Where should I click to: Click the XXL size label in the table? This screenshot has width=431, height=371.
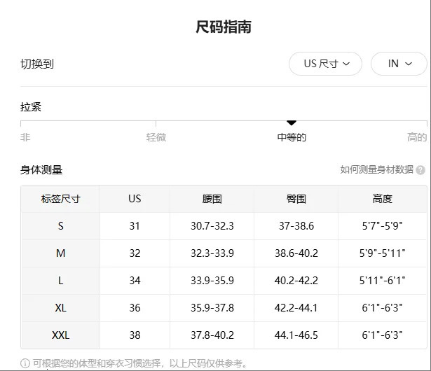point(61,335)
